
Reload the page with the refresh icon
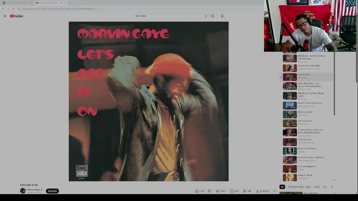[13, 9]
